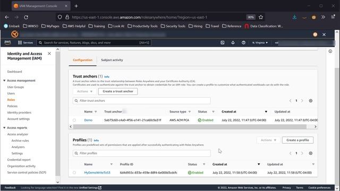
Task: Reload the page with refresh icon
Action: [x=26, y=17]
